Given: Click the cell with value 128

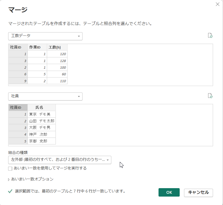Looking at the screenshot, I should (57, 61).
